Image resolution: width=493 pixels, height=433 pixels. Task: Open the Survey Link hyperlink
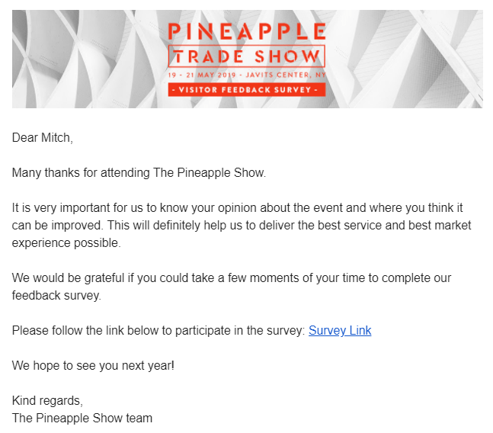(x=340, y=331)
